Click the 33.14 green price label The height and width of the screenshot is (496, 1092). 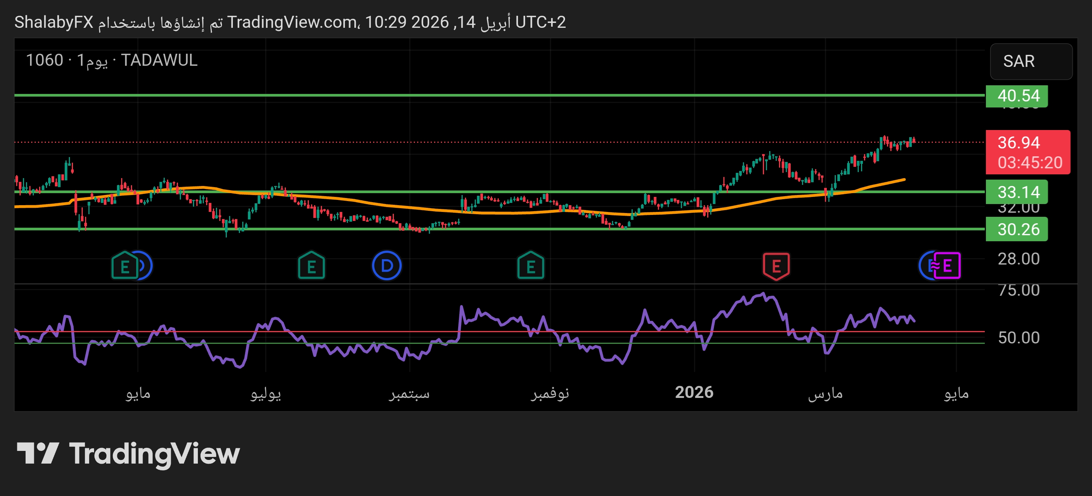click(1016, 192)
